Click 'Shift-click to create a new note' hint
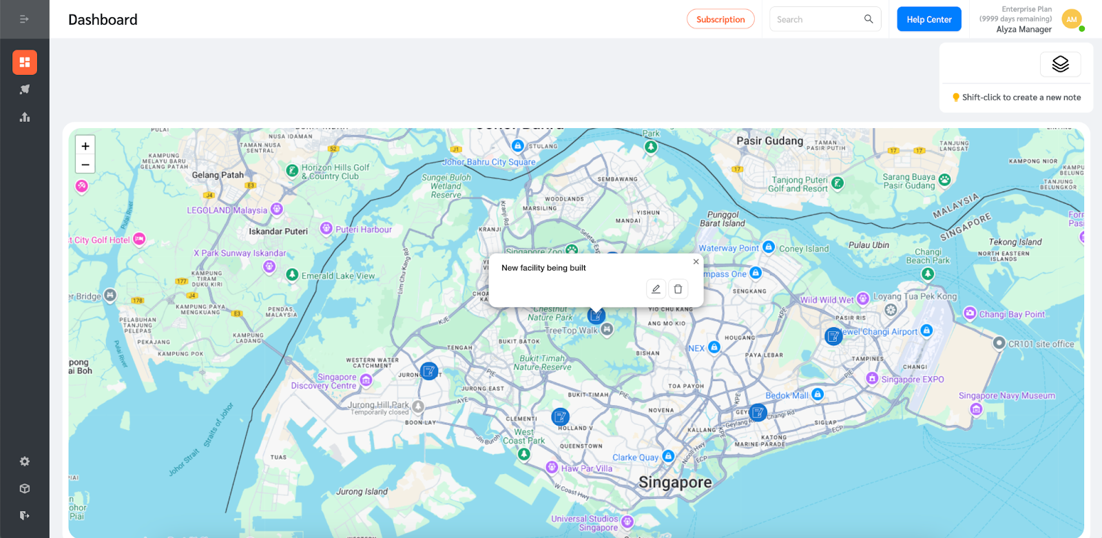This screenshot has width=1102, height=538. coord(1021,97)
